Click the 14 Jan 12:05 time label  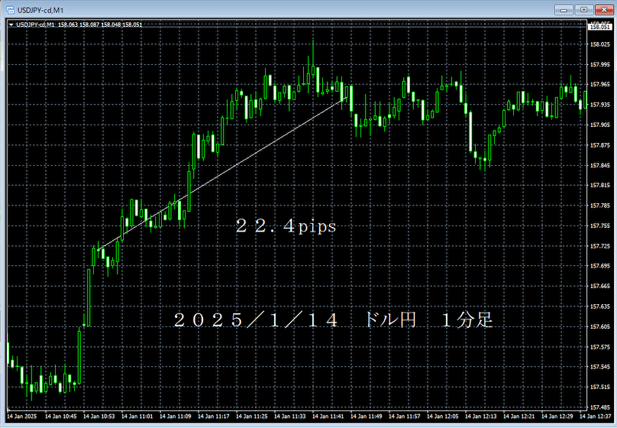pos(442,417)
